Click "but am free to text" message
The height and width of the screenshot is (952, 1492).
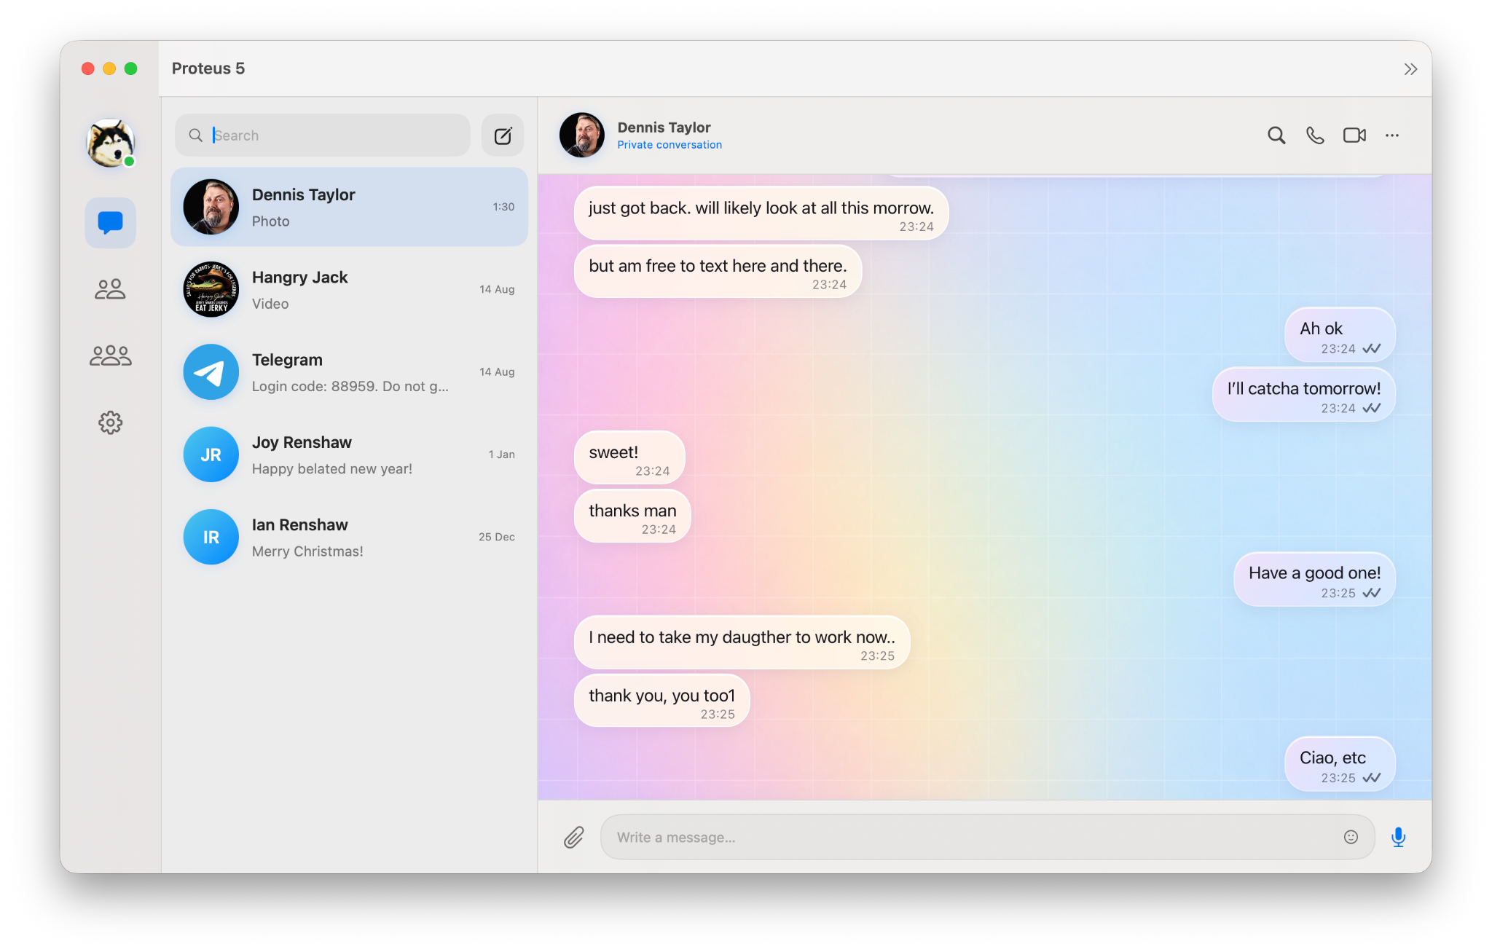[718, 272]
